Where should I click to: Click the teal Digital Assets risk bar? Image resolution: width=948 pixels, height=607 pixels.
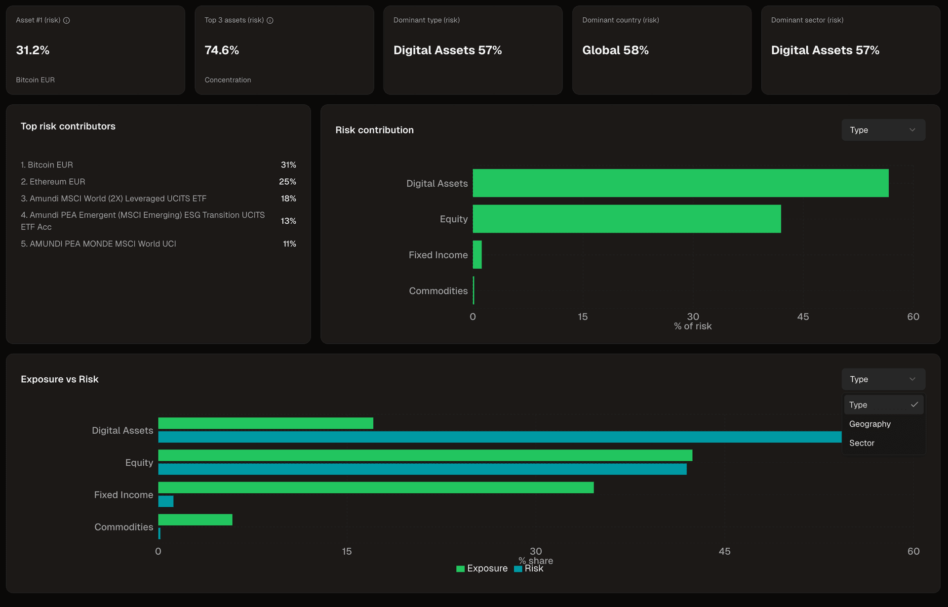pyautogui.click(x=499, y=437)
